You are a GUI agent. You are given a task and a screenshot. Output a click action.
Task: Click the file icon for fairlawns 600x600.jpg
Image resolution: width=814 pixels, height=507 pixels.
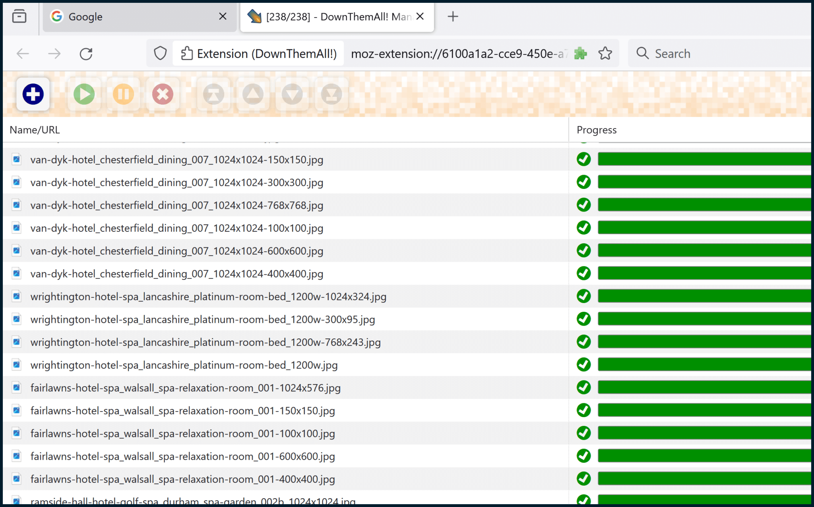(17, 456)
